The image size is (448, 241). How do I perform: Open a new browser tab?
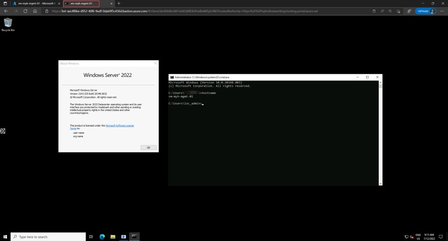(x=119, y=3)
